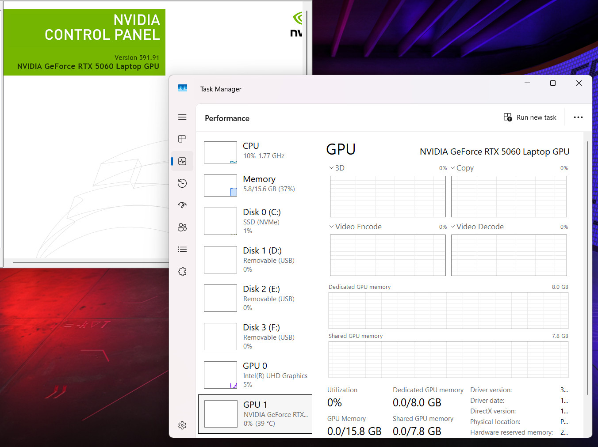Click NVIDIA logo in Control Panel window
This screenshot has height=447, width=598.
pyautogui.click(x=297, y=24)
